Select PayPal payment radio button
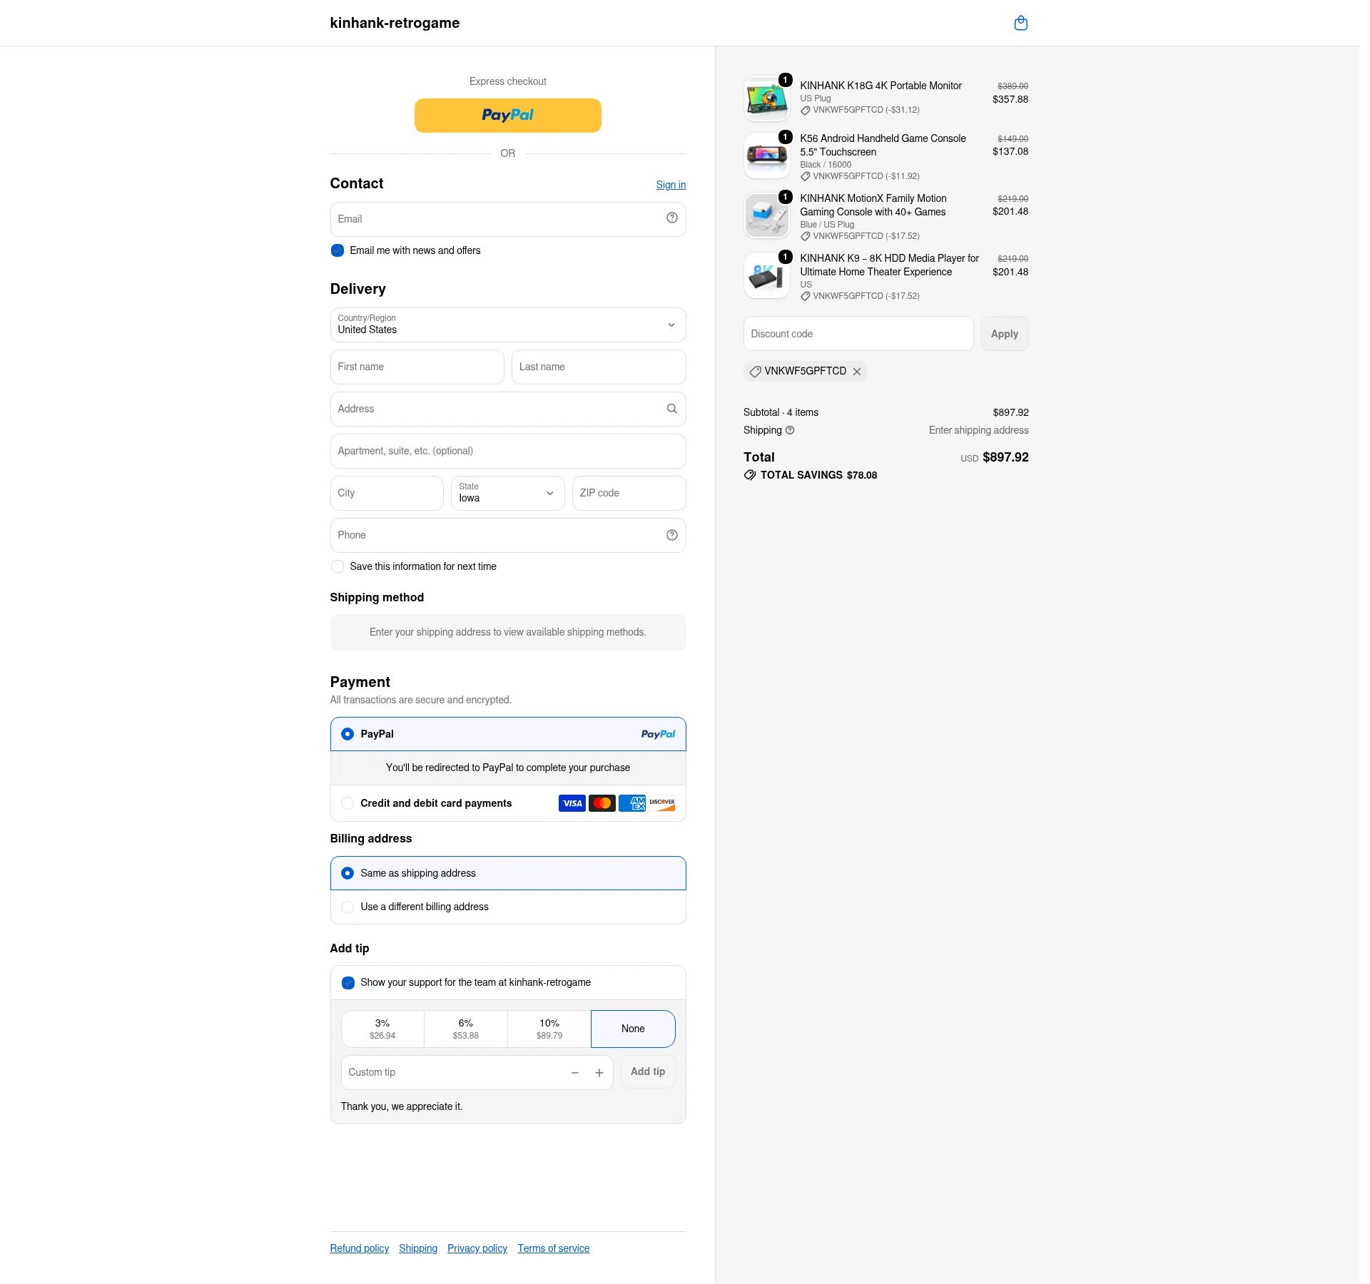Screen dimensions: 1370x1284 (347, 734)
